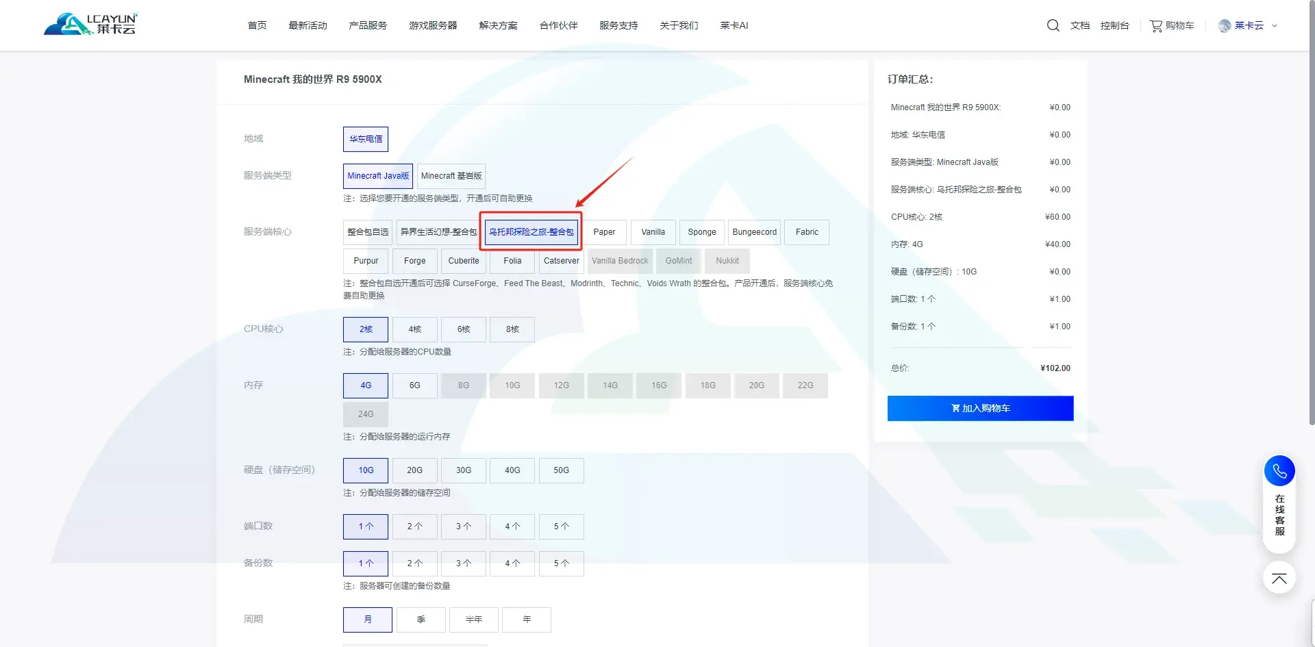The width and height of the screenshot is (1315, 647).
Task: Select 40G disk storage
Action: point(512,470)
